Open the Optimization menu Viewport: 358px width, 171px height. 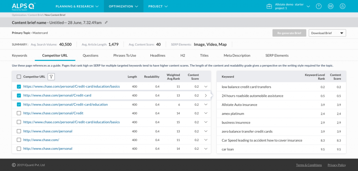click(123, 6)
